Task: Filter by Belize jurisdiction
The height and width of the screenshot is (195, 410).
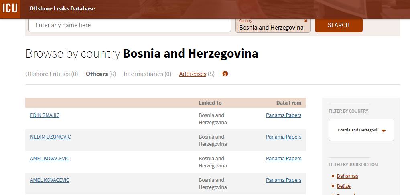Action: pos(343,186)
